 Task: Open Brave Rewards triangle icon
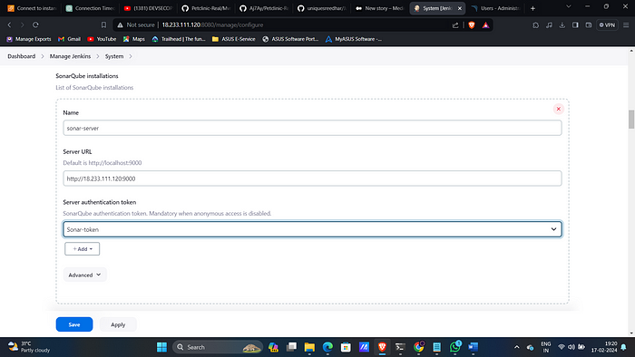point(485,24)
